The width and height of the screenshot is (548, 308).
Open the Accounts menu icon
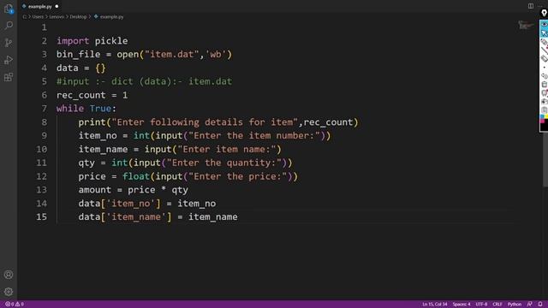(9, 275)
